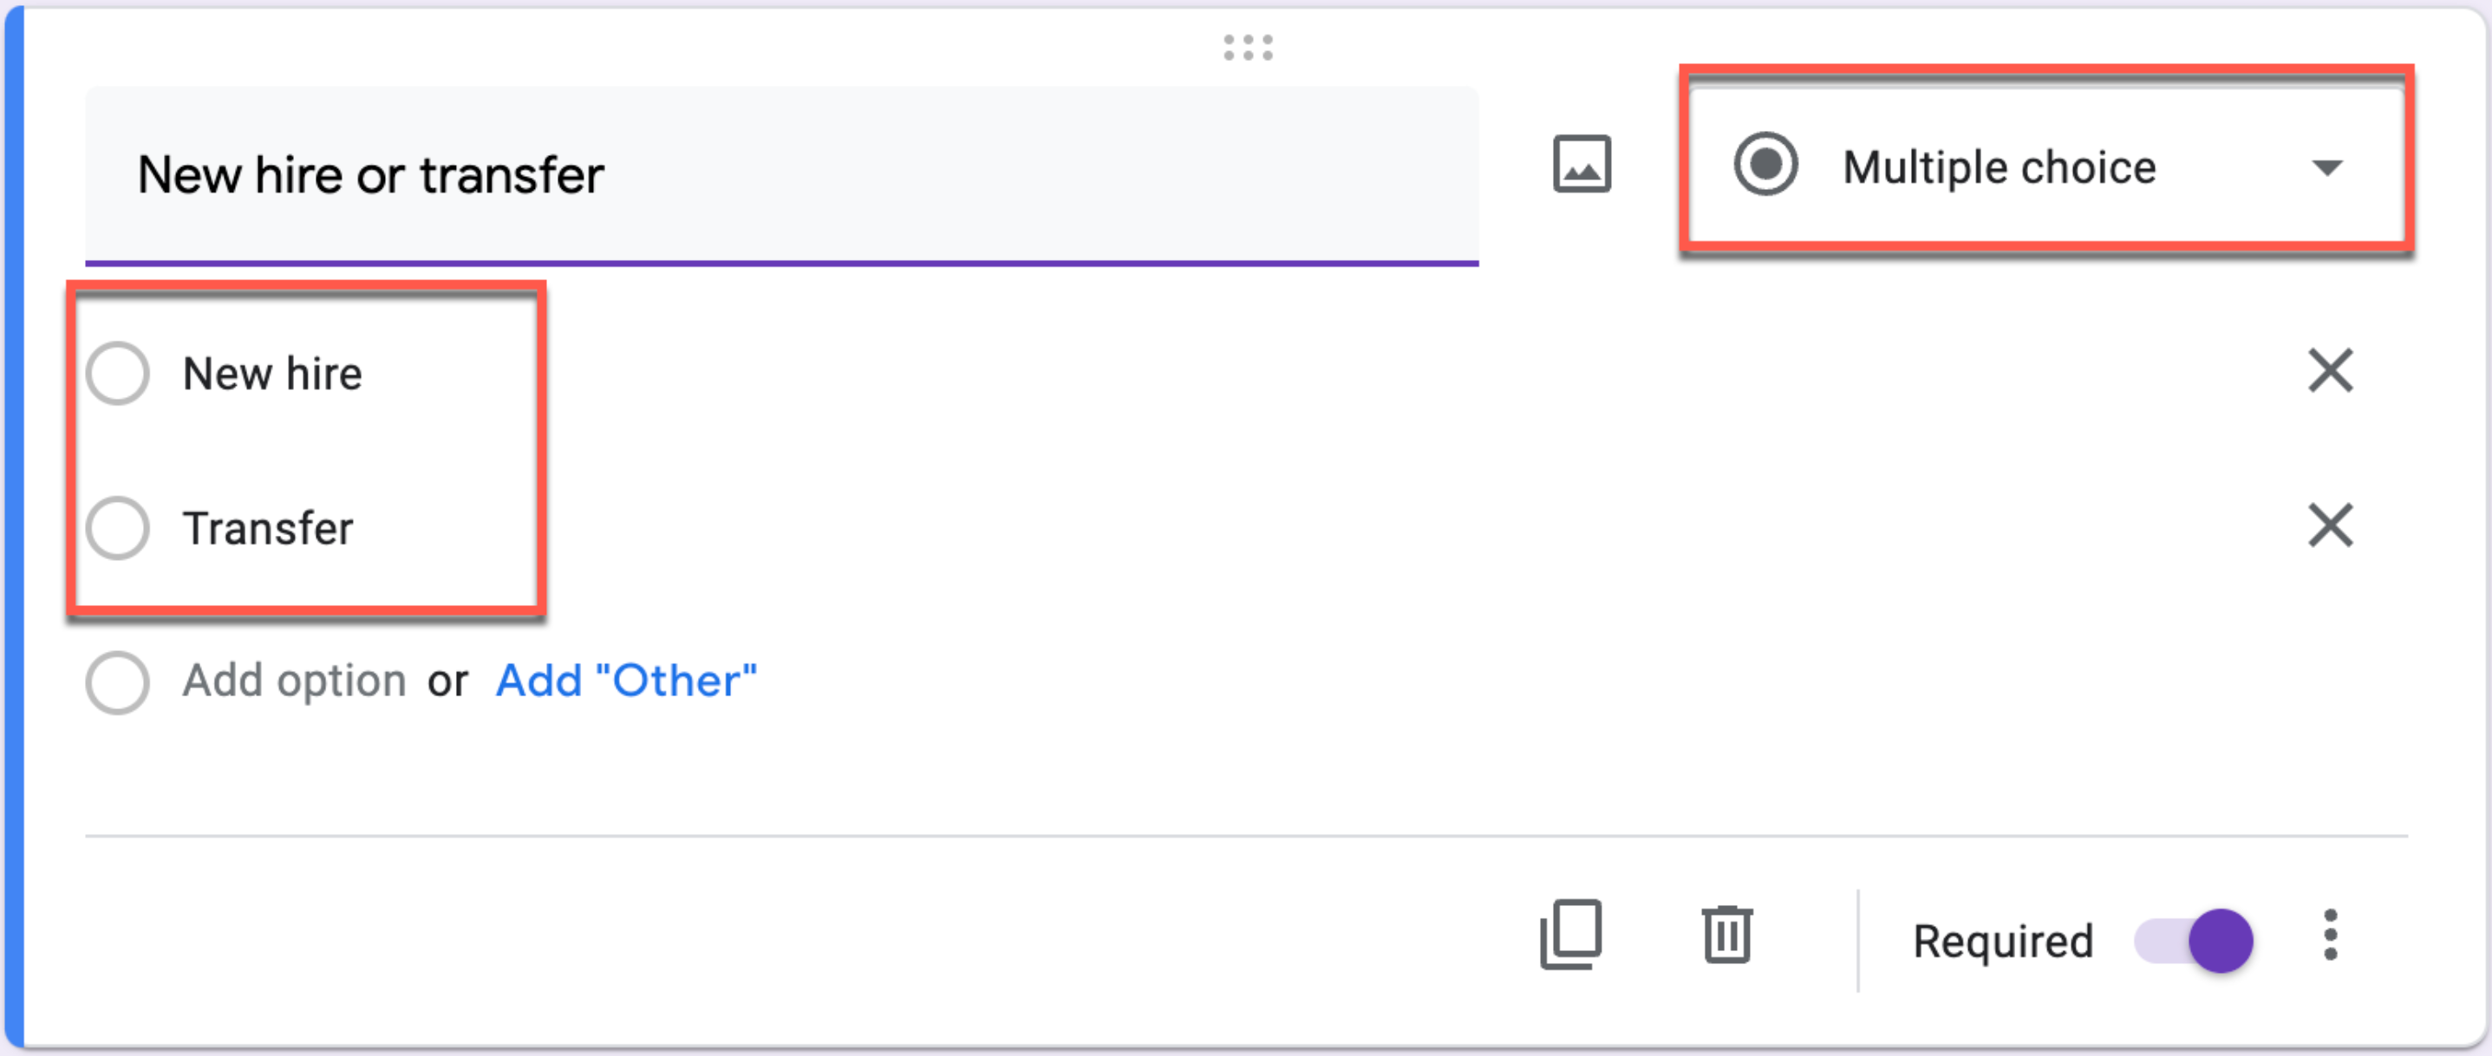
Task: Edit the "Transfer" option text
Action: (268, 529)
